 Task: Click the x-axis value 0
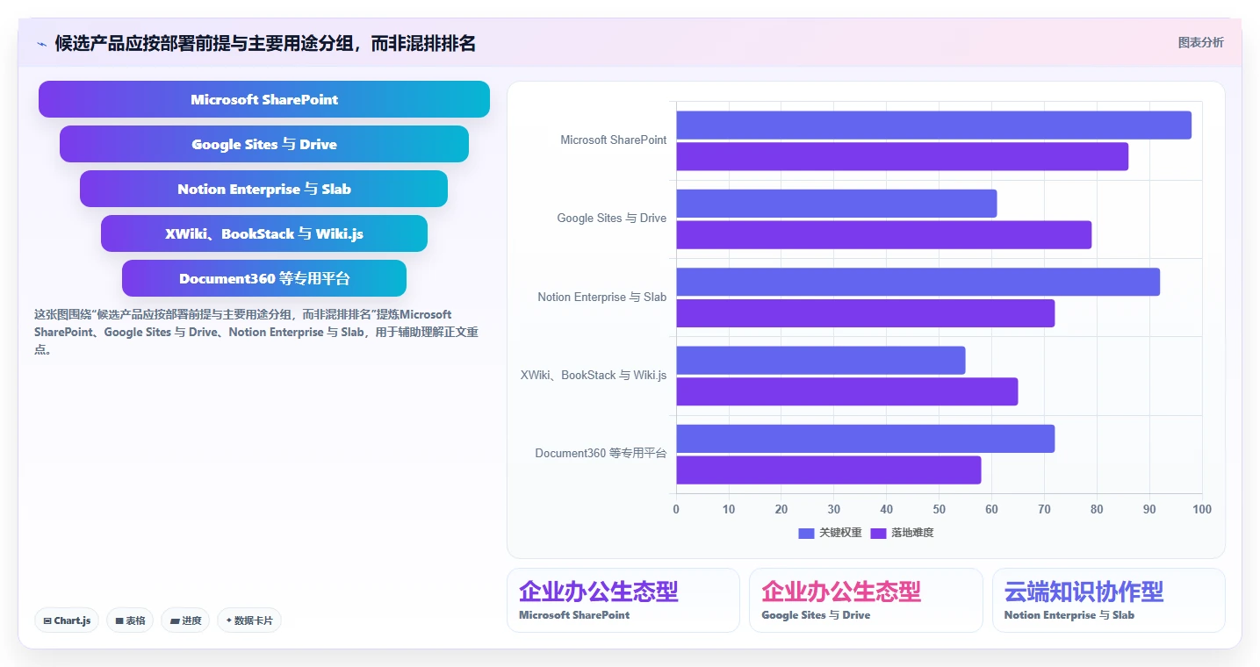coord(676,509)
